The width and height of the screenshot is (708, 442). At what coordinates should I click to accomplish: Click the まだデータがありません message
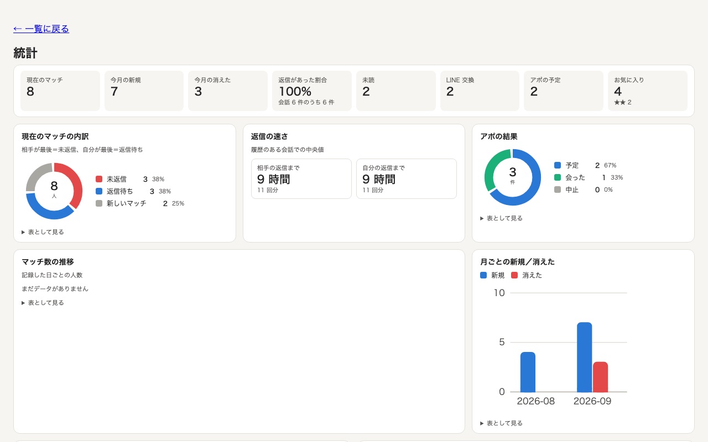[x=55, y=289]
